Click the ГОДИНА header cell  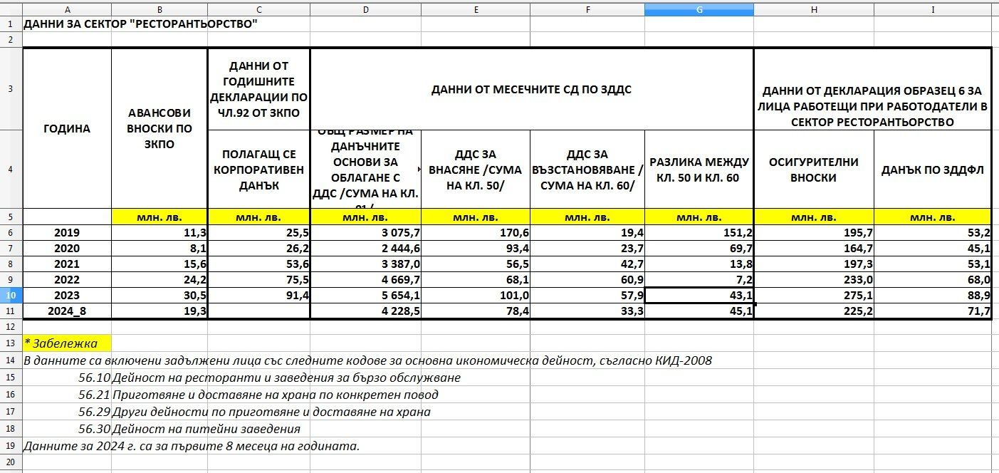coord(67,129)
